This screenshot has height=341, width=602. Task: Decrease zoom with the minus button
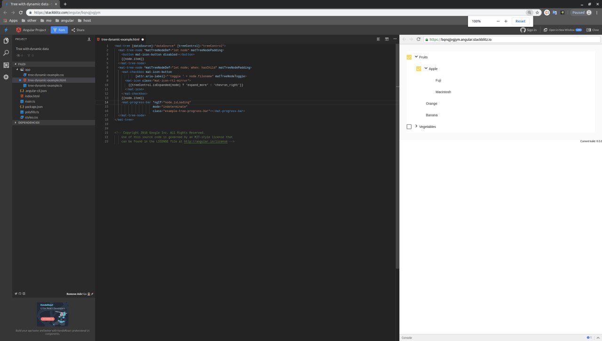498,21
